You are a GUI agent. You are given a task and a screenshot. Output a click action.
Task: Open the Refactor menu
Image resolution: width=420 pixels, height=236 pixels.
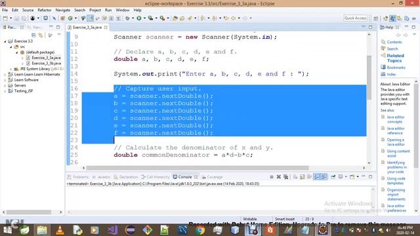[45, 10]
